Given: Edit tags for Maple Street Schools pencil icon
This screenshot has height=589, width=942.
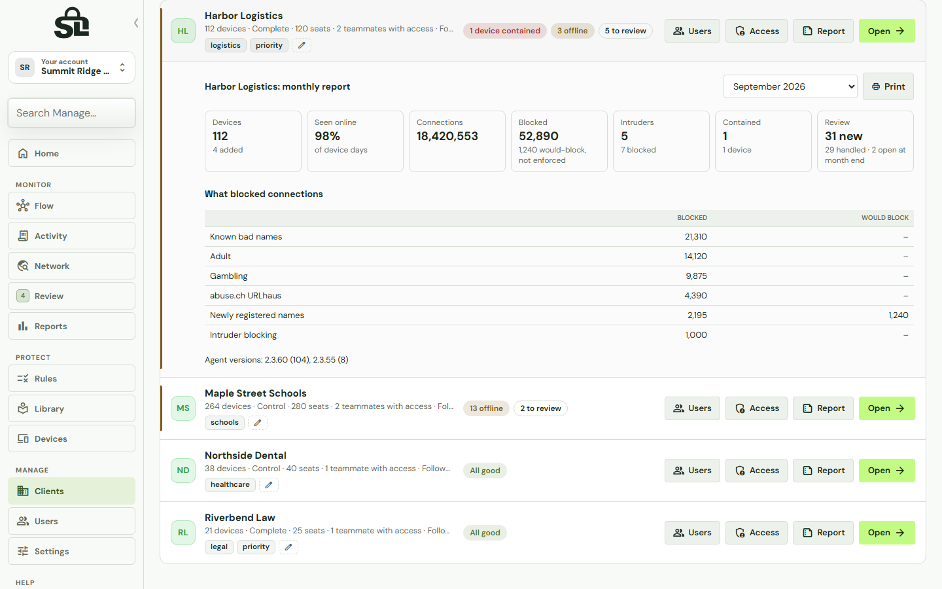Looking at the screenshot, I should [x=258, y=423].
